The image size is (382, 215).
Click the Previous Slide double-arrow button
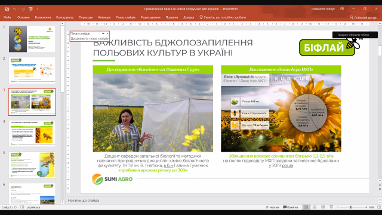pyautogui.click(x=380, y=186)
